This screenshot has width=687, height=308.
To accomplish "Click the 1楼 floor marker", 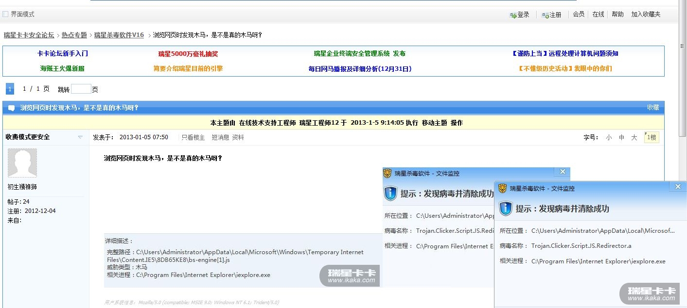I will [x=652, y=137].
